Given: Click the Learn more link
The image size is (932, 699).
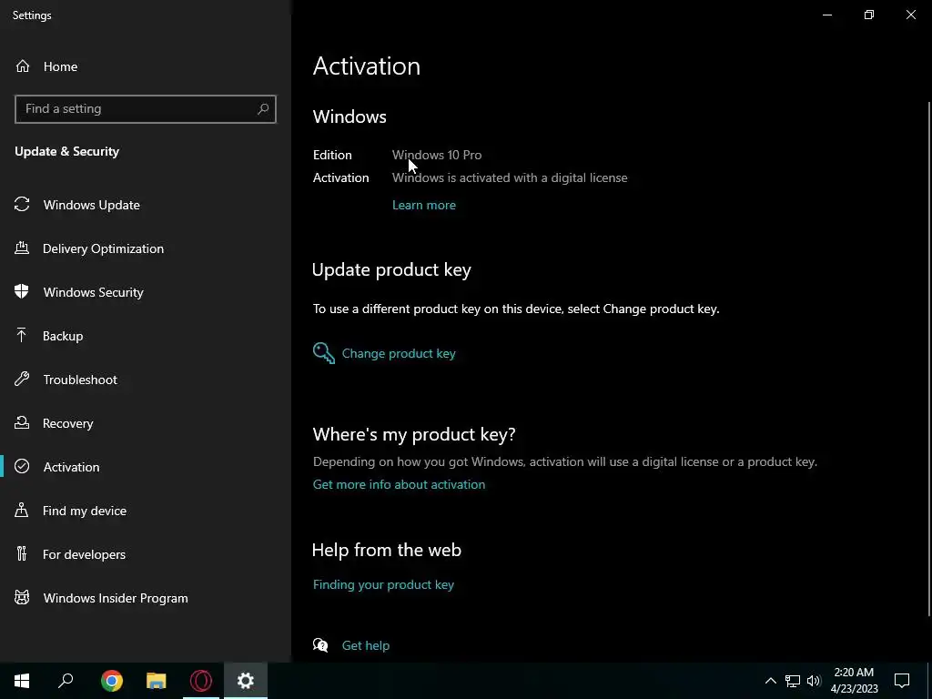Looking at the screenshot, I should click(424, 205).
